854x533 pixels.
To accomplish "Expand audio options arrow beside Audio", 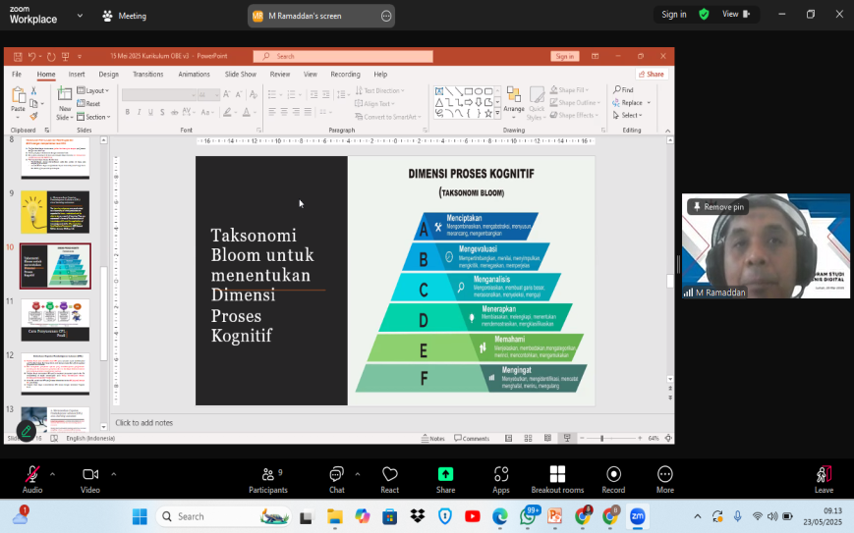I will (52, 473).
